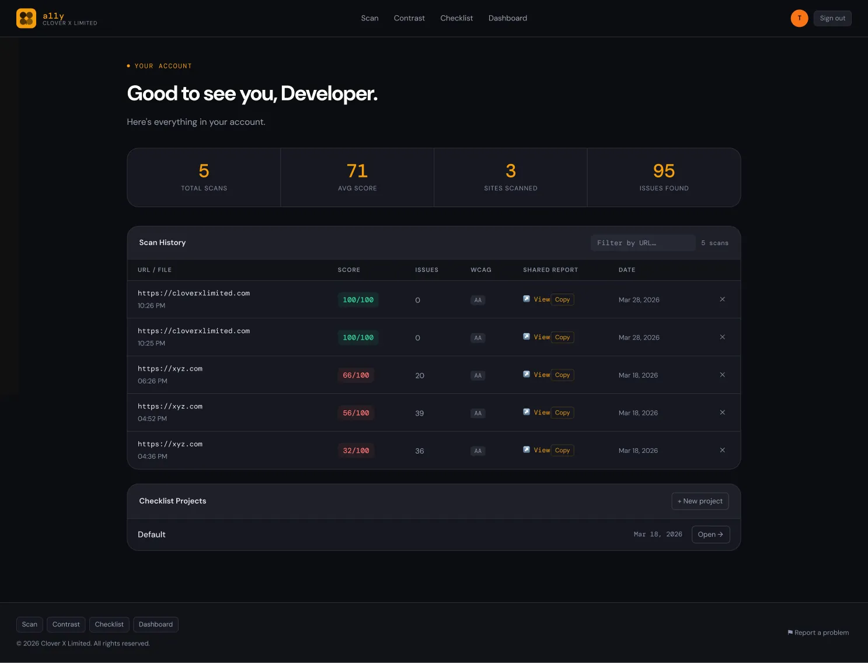
Task: Delete the 32/100 xyz.com scan entry
Action: [x=722, y=450]
